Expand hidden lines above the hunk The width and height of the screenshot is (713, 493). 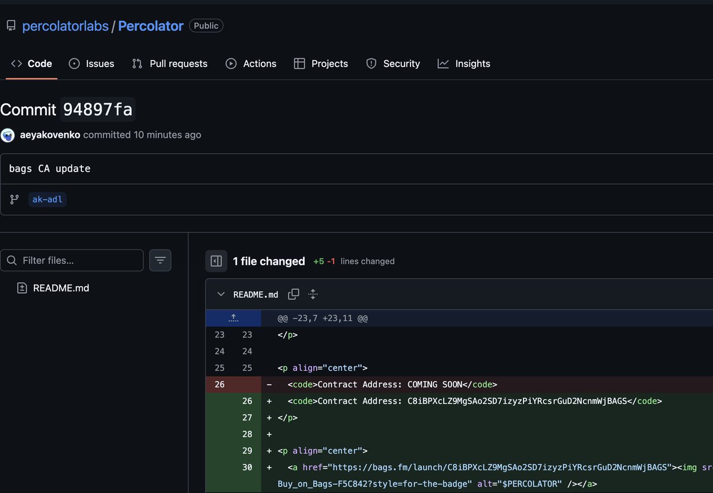click(234, 318)
